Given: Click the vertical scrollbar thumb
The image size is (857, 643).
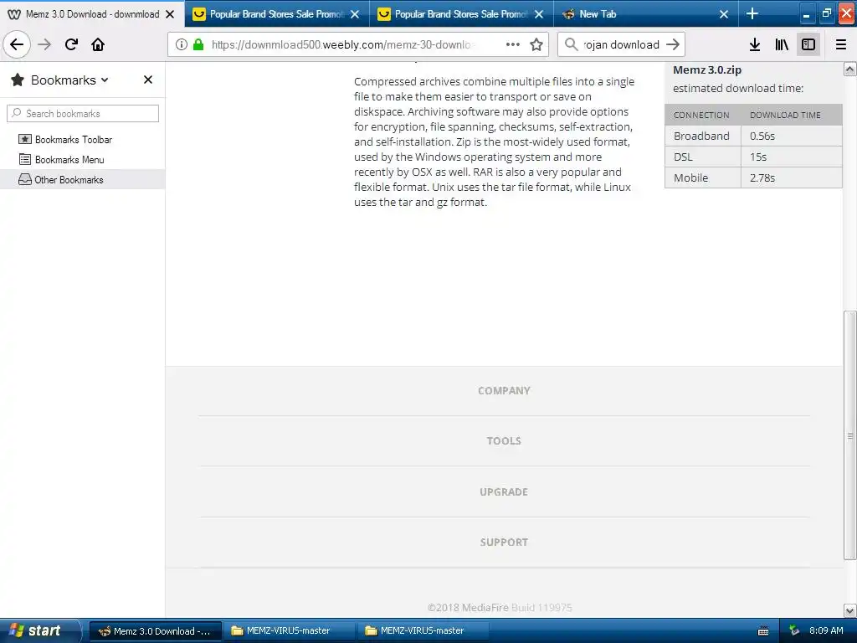Looking at the screenshot, I should pos(850,435).
